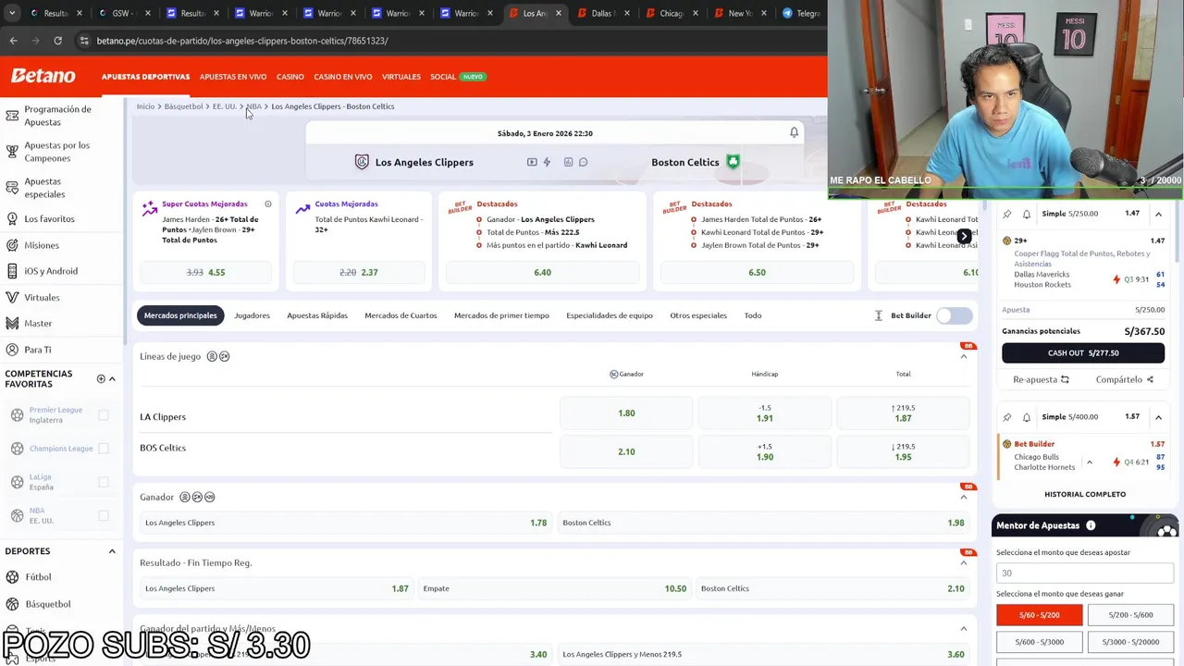Click Básquetbol sport icon in Deportes
Viewport: 1184px width, 666px height.
coord(12,604)
